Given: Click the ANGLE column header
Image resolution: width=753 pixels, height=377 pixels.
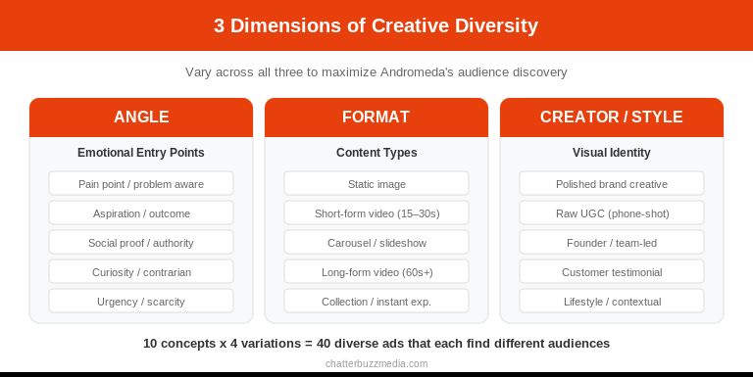Looking at the screenshot, I should point(141,118).
